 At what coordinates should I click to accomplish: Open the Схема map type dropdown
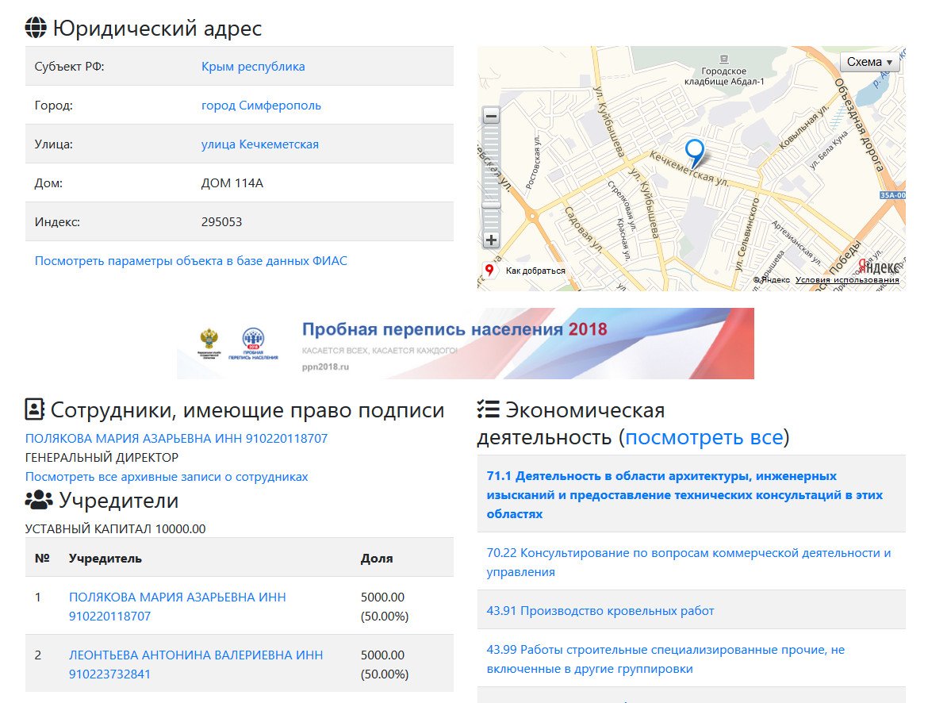(x=869, y=62)
